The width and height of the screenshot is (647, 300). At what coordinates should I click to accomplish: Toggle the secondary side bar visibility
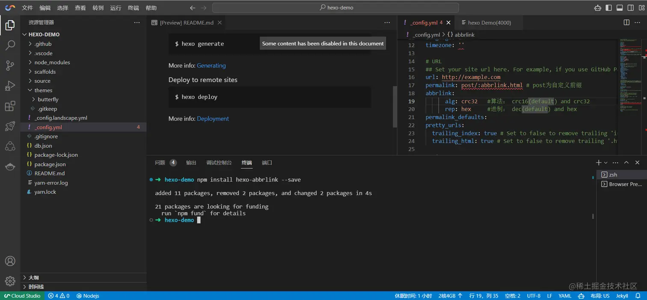click(631, 8)
